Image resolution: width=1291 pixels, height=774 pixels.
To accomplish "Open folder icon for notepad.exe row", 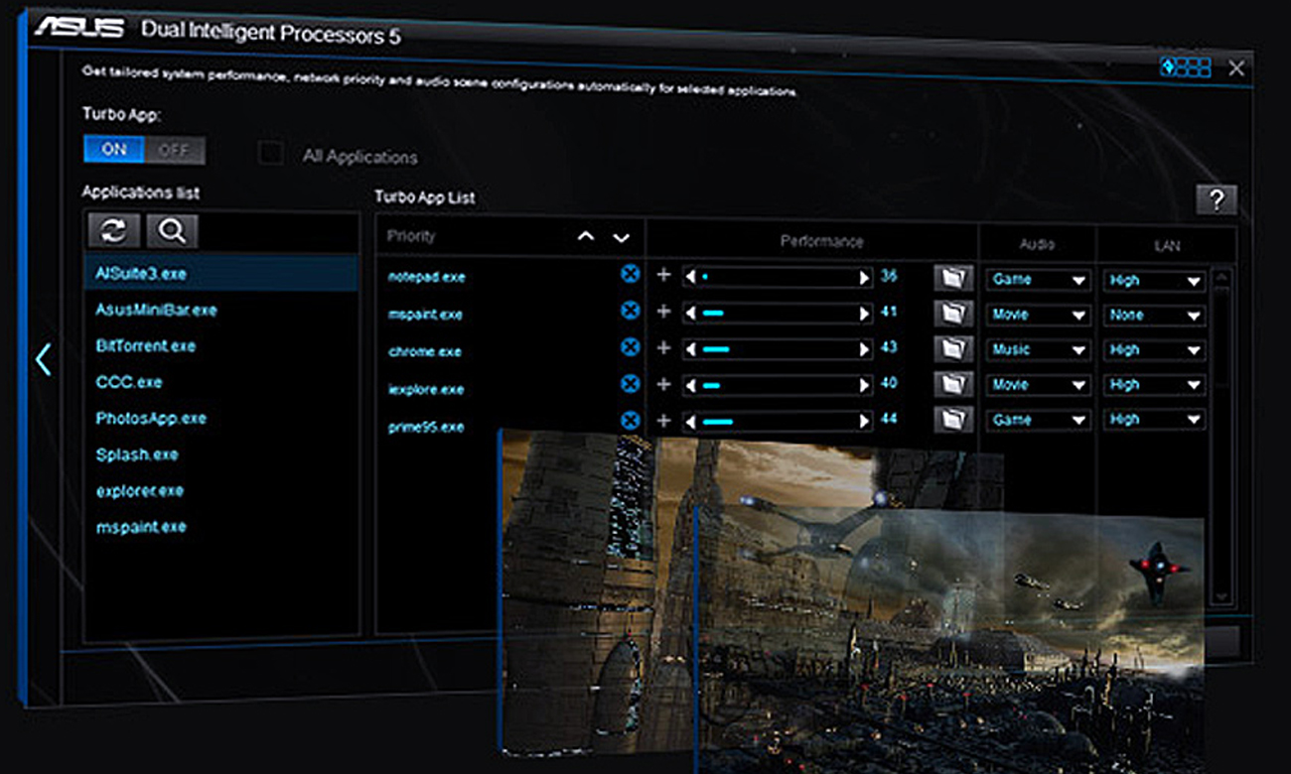I will point(952,278).
